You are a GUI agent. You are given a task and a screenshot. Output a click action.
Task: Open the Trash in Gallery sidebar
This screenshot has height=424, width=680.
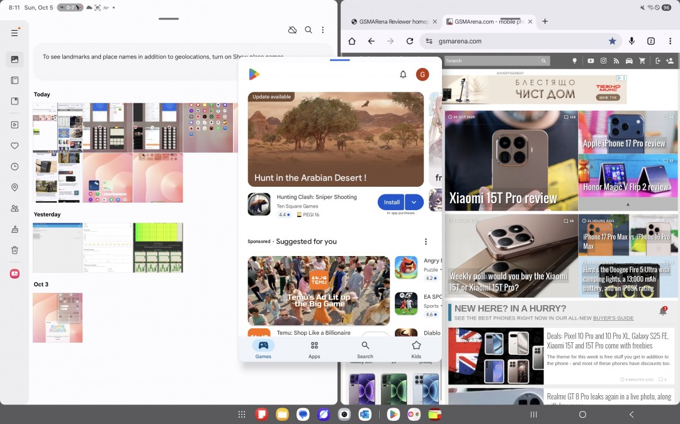(14, 250)
